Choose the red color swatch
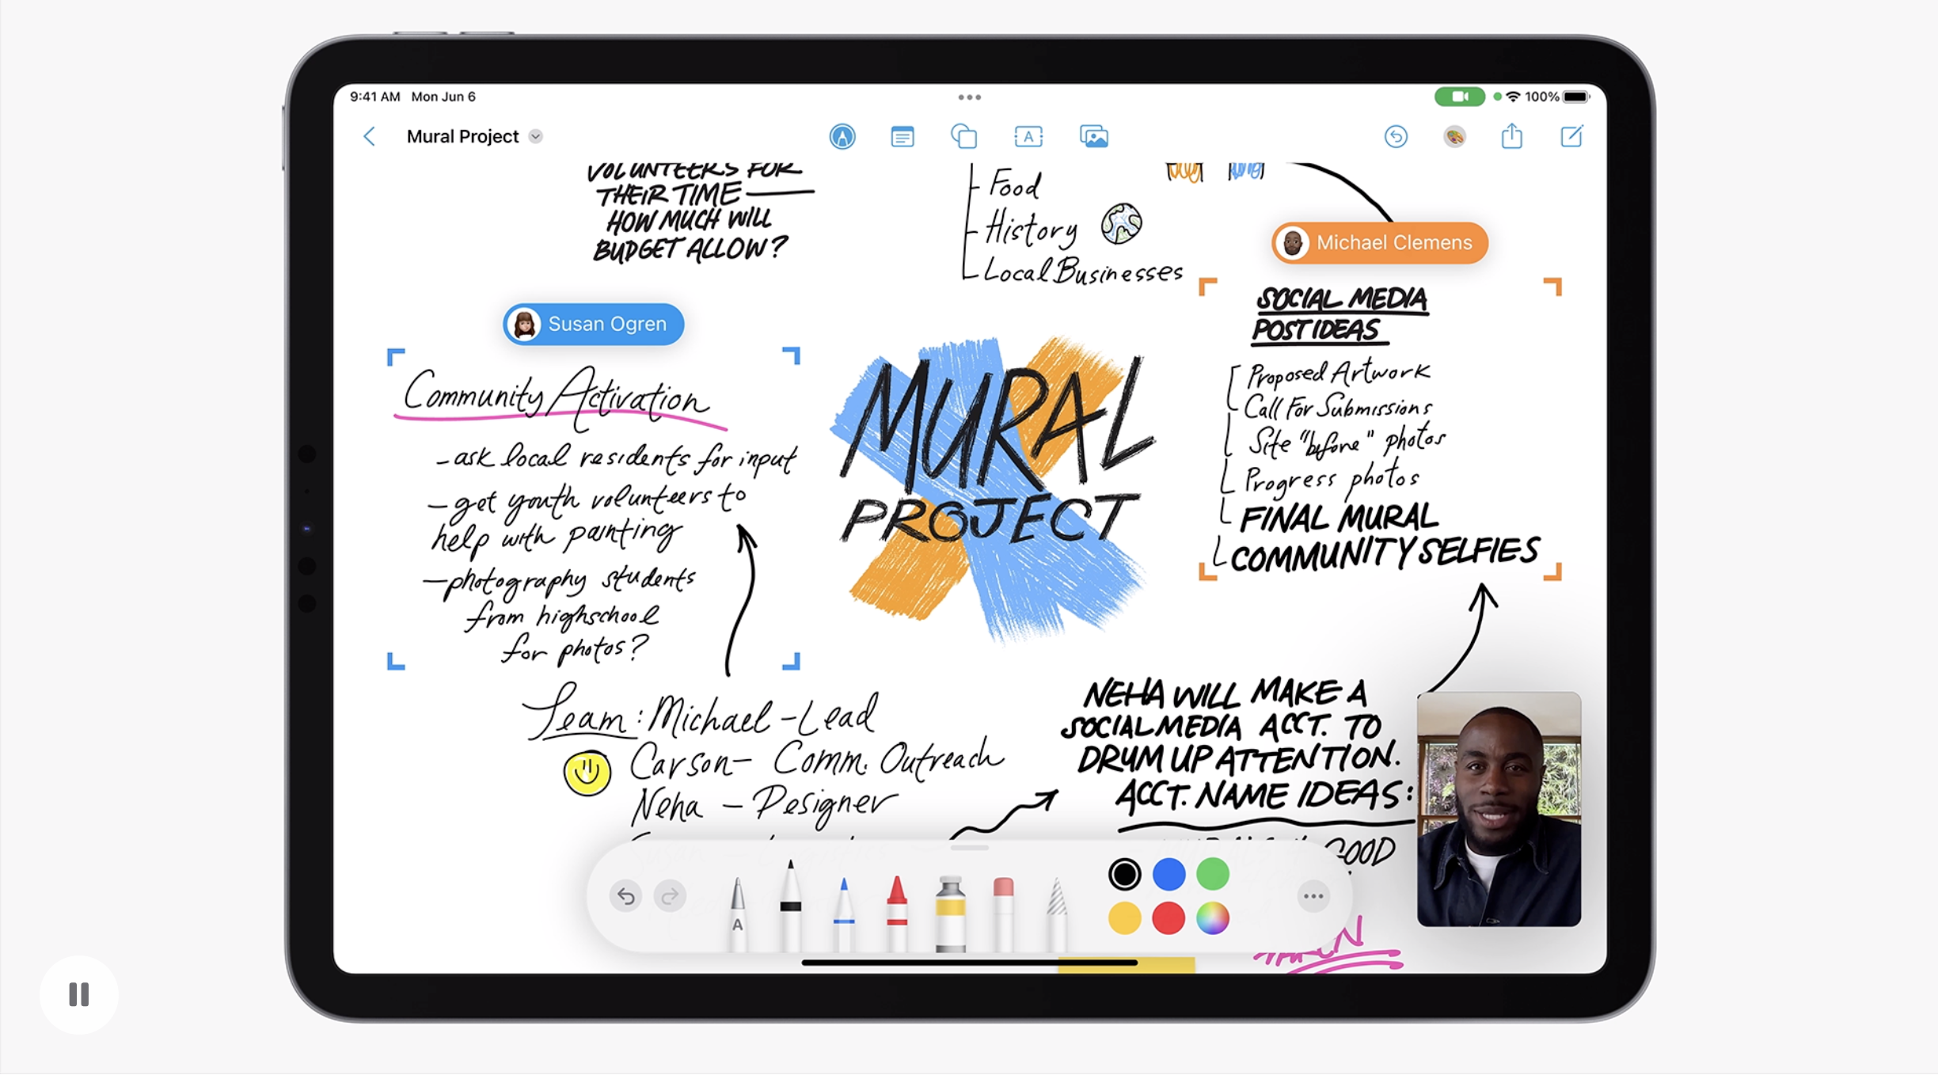This screenshot has height=1075, width=1938. click(x=1168, y=918)
